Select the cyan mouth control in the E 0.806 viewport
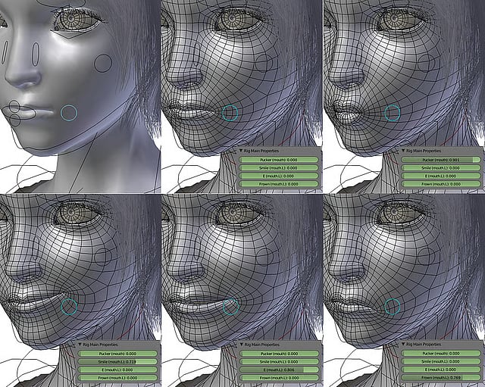485x387 pixels. click(x=230, y=306)
